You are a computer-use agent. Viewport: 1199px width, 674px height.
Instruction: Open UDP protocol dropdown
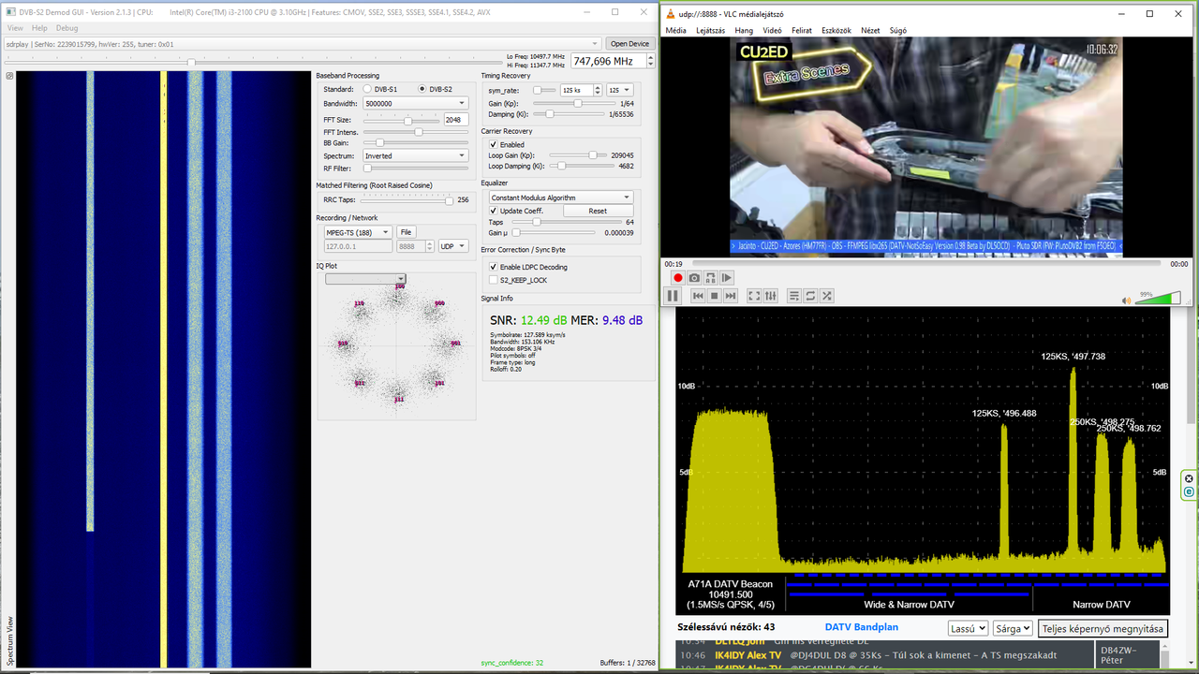453,246
